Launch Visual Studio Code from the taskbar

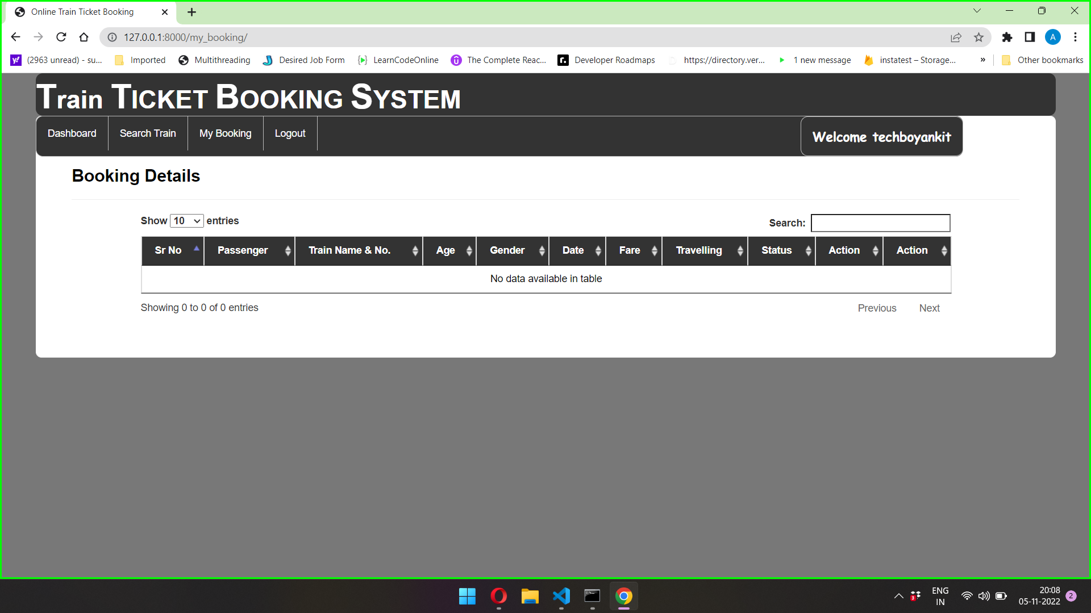[x=561, y=596]
